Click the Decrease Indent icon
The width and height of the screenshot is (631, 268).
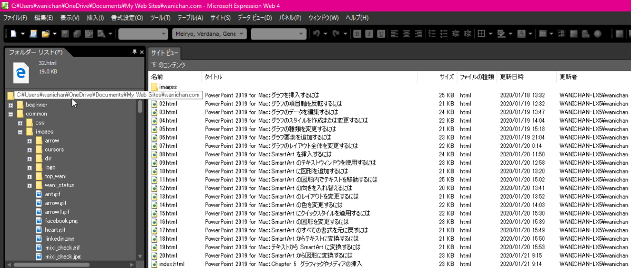pyautogui.click(x=456, y=34)
